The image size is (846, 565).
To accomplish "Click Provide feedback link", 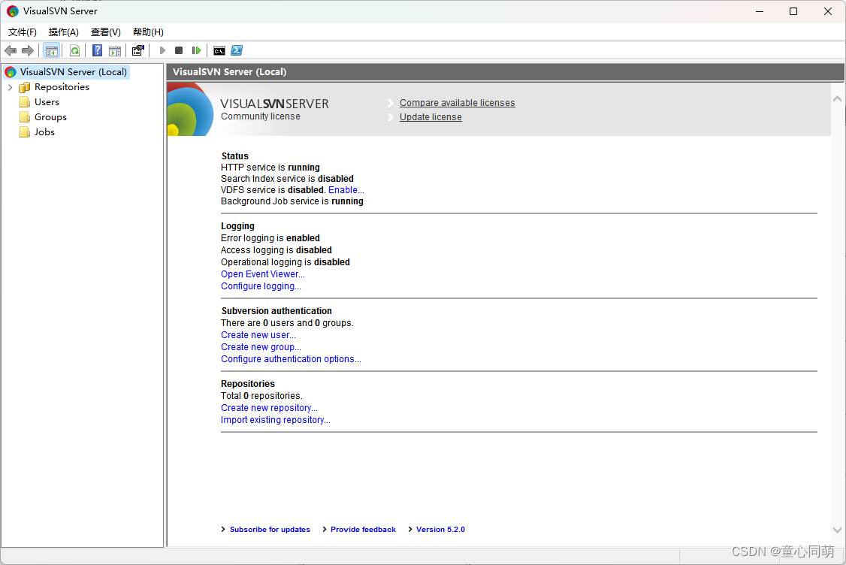I will pyautogui.click(x=363, y=530).
